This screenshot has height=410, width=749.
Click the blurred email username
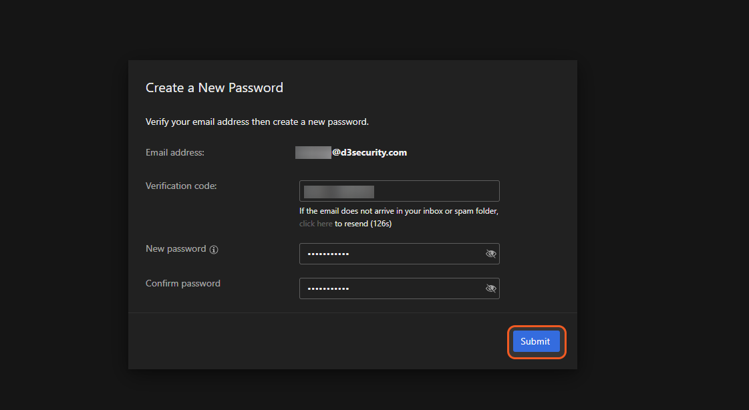click(x=313, y=152)
